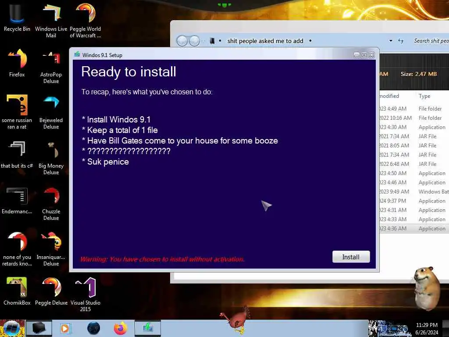The image size is (449, 337).
Task: Launch Peggle Deluxe desktop icon
Action: [51, 291]
